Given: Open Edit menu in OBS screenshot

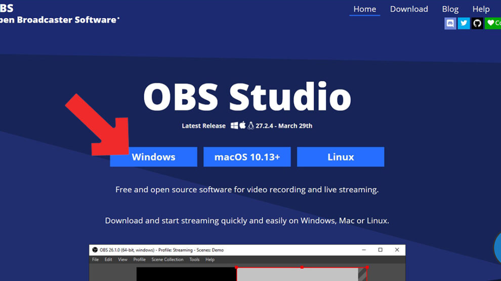Looking at the screenshot, I should tap(108, 259).
